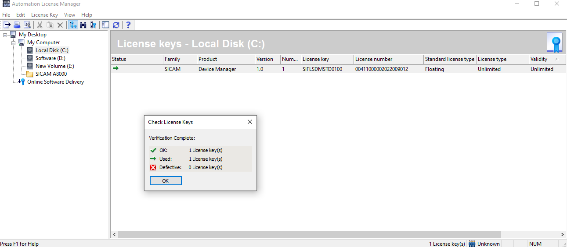
Task: Select New Volume (E:) in the tree
Action: tap(55, 66)
